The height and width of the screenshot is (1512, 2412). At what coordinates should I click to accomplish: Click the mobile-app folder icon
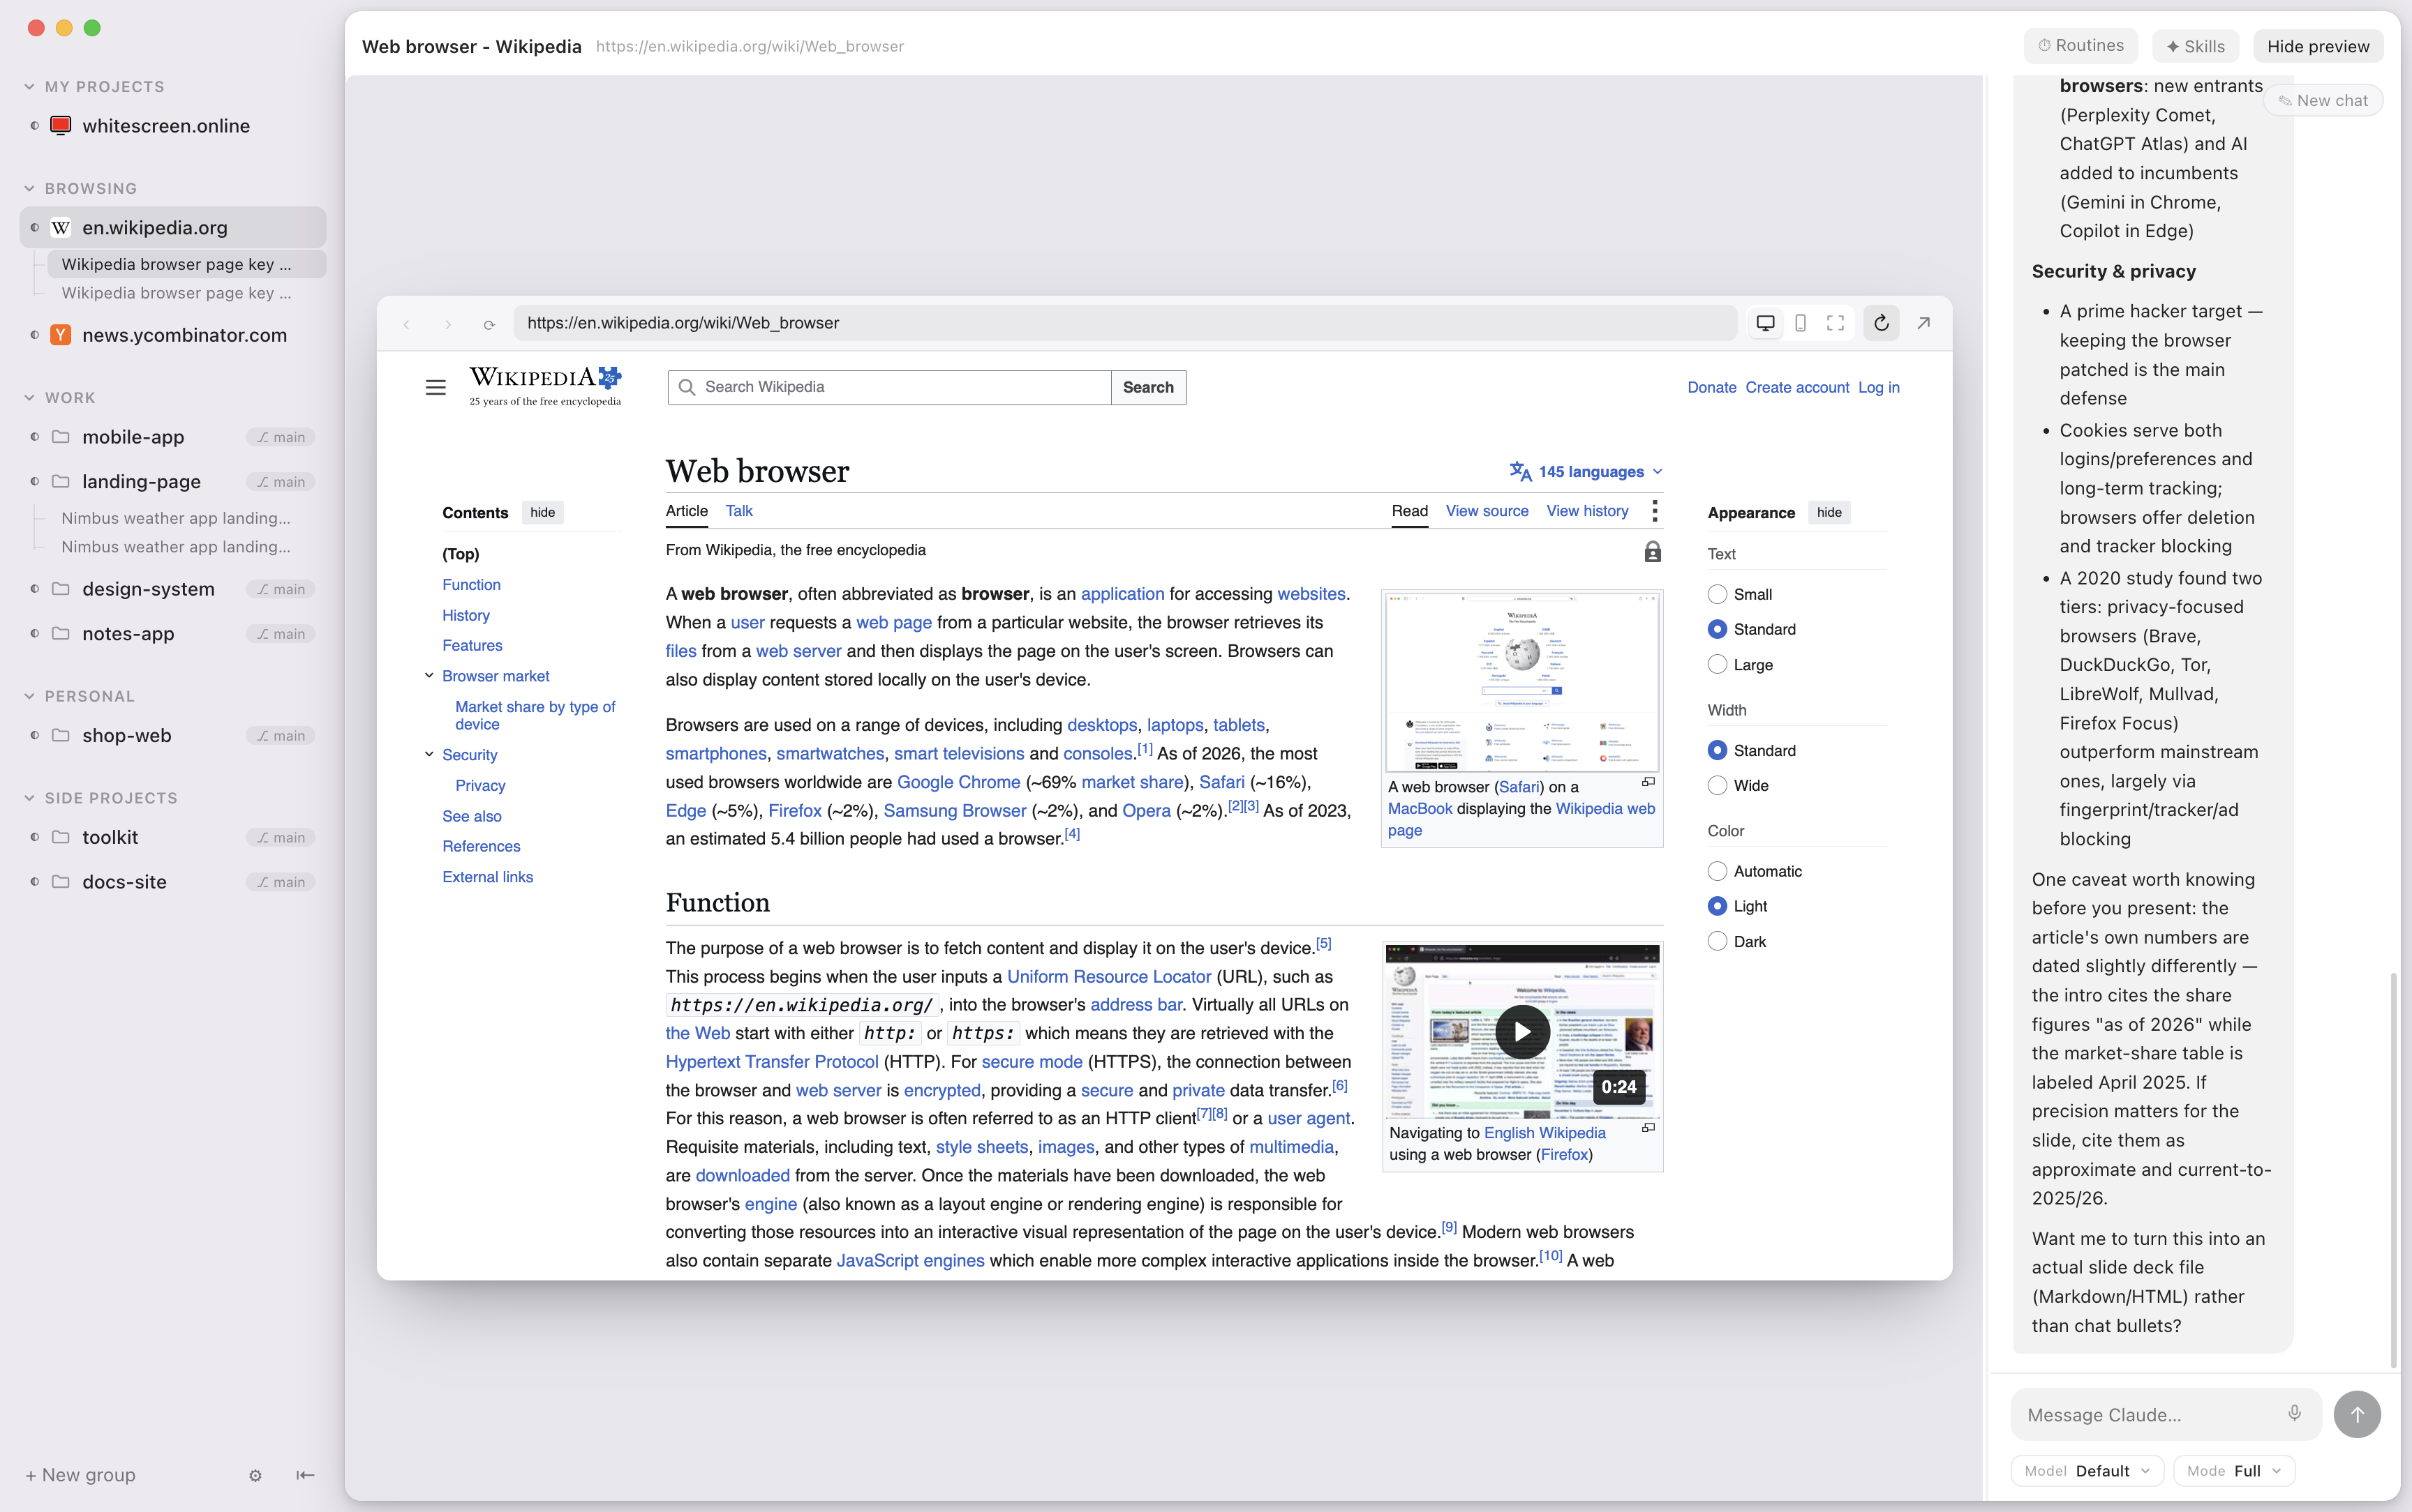click(60, 437)
